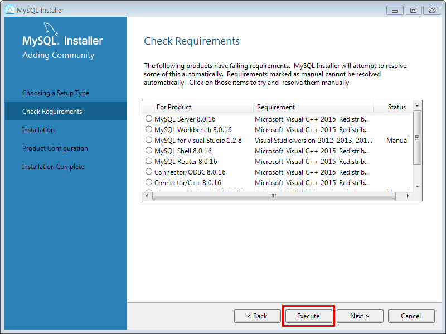Click the Execute button
The width and height of the screenshot is (446, 334).
(x=308, y=316)
